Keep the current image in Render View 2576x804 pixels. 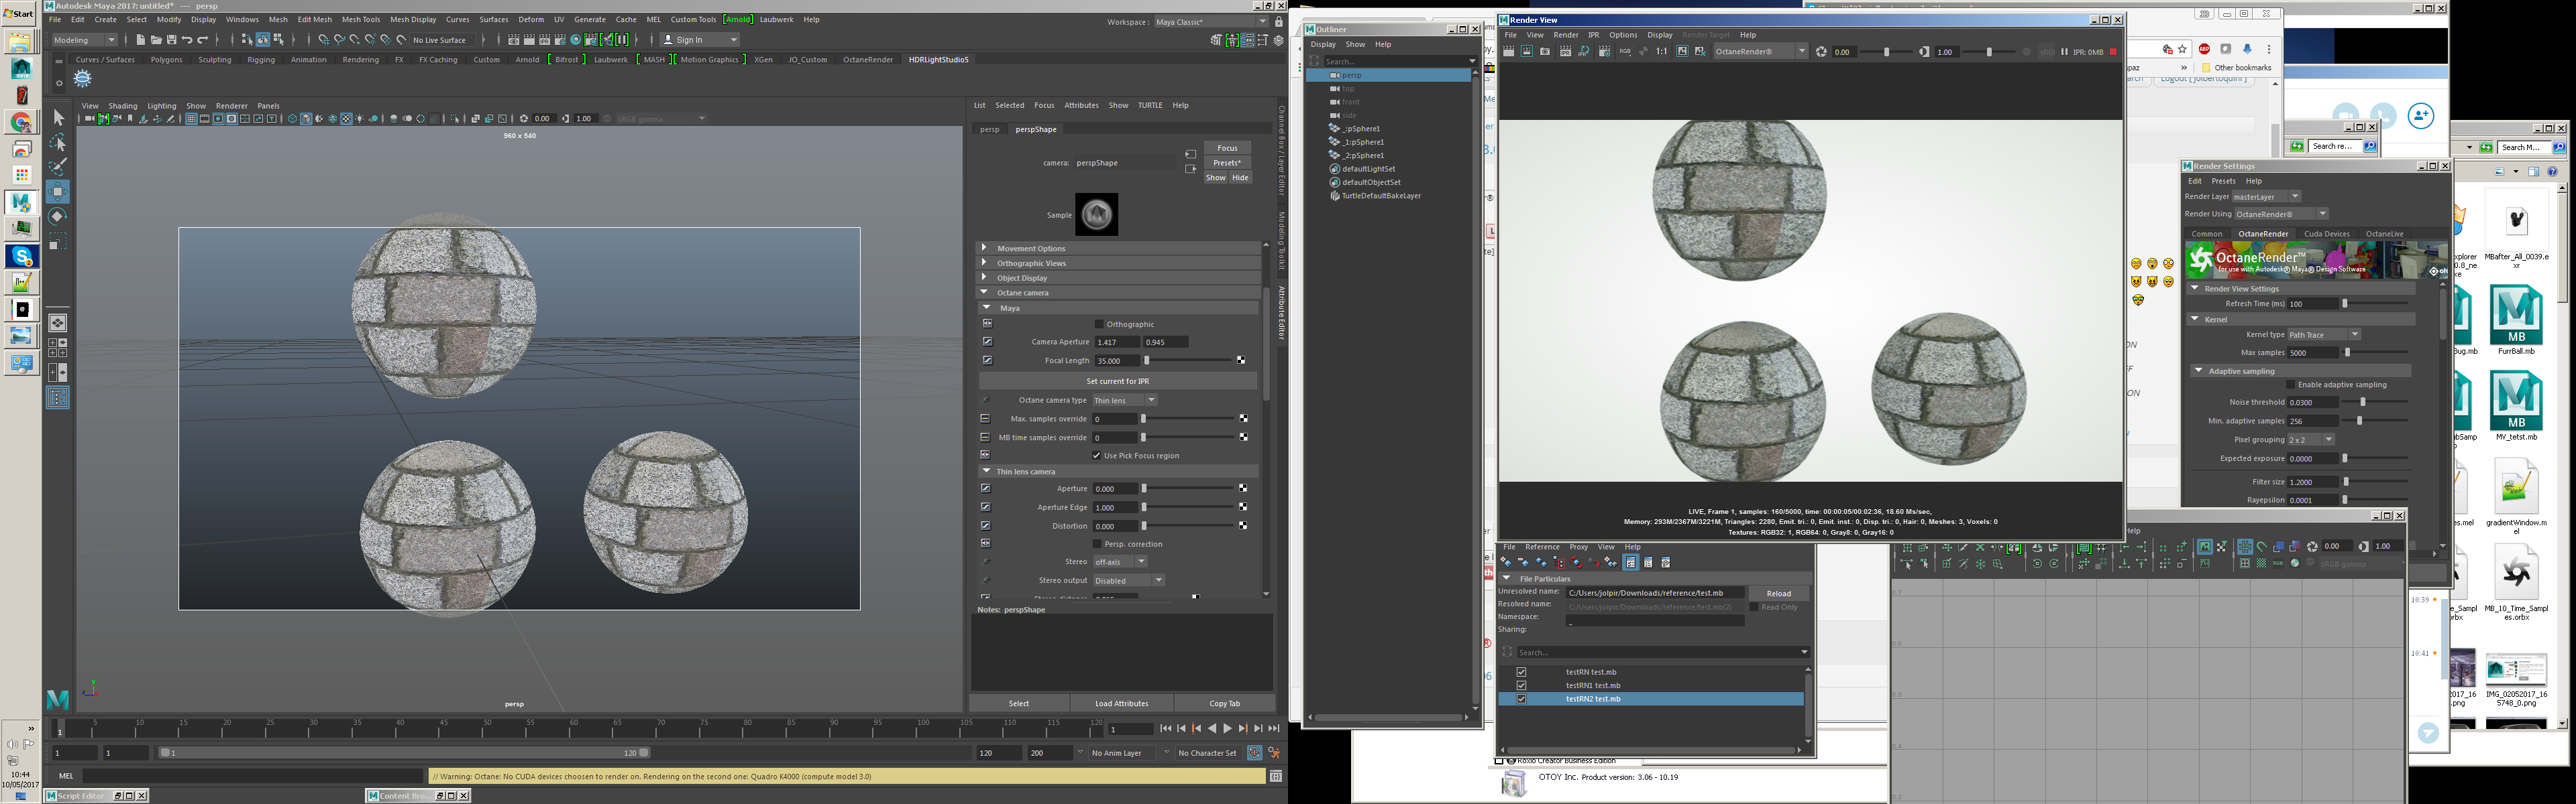coord(1682,52)
